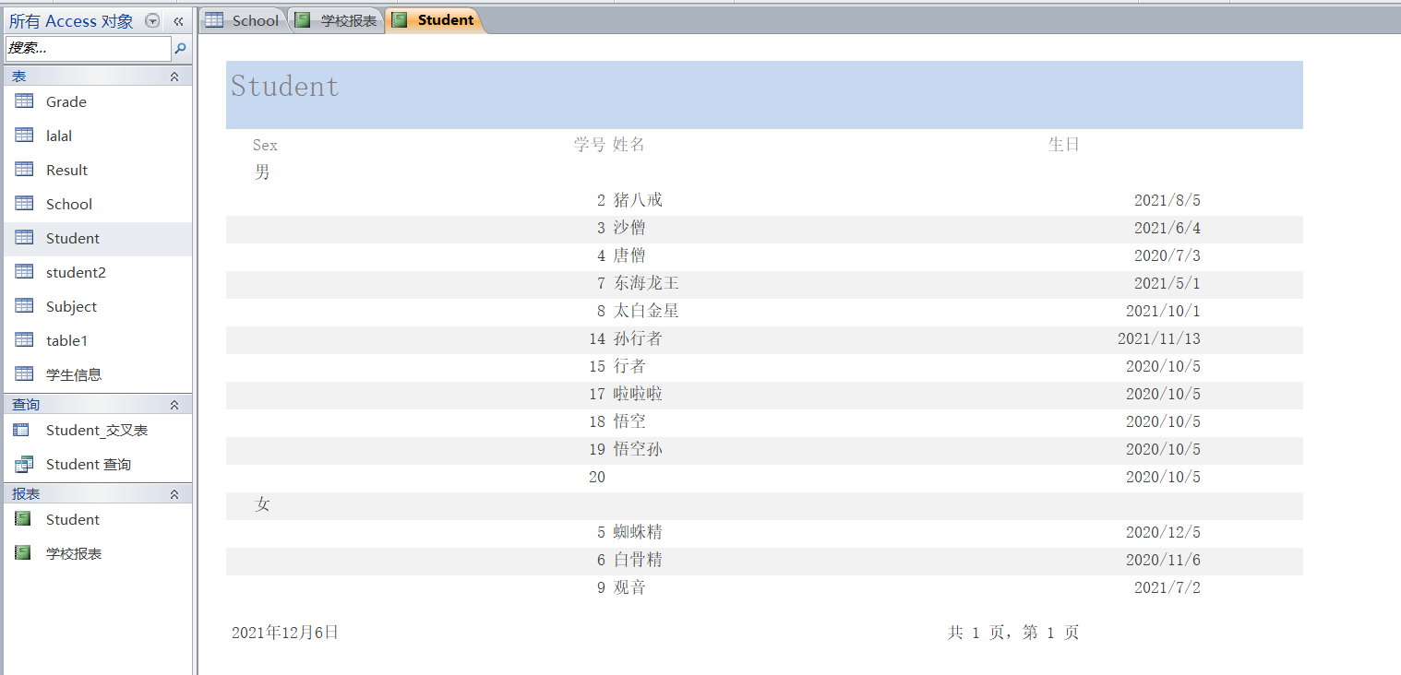This screenshot has width=1401, height=675.
Task: Click the navigation search input box
Action: coord(88,49)
